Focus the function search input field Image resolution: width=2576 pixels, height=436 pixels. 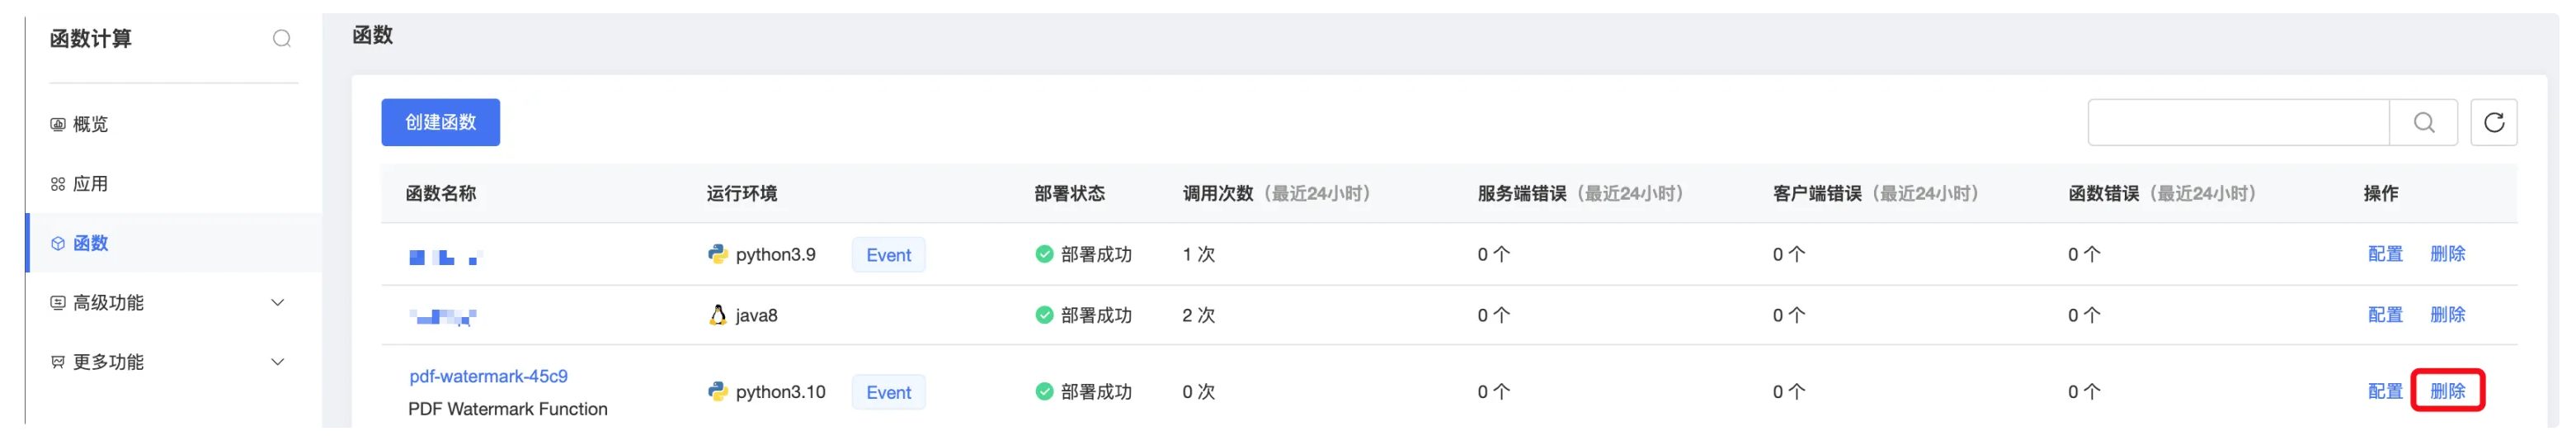point(2238,122)
